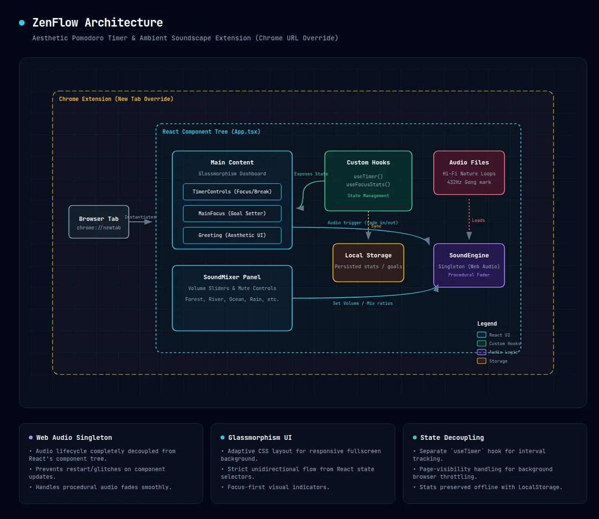Click the State Decoupling card heading
Screen dimensions: 599x519
click(452, 438)
